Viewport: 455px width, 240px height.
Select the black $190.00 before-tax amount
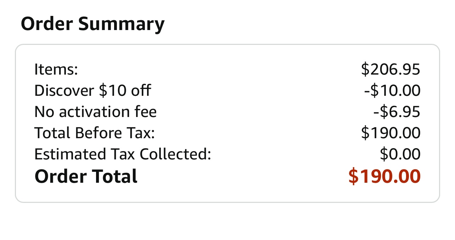tap(391, 133)
